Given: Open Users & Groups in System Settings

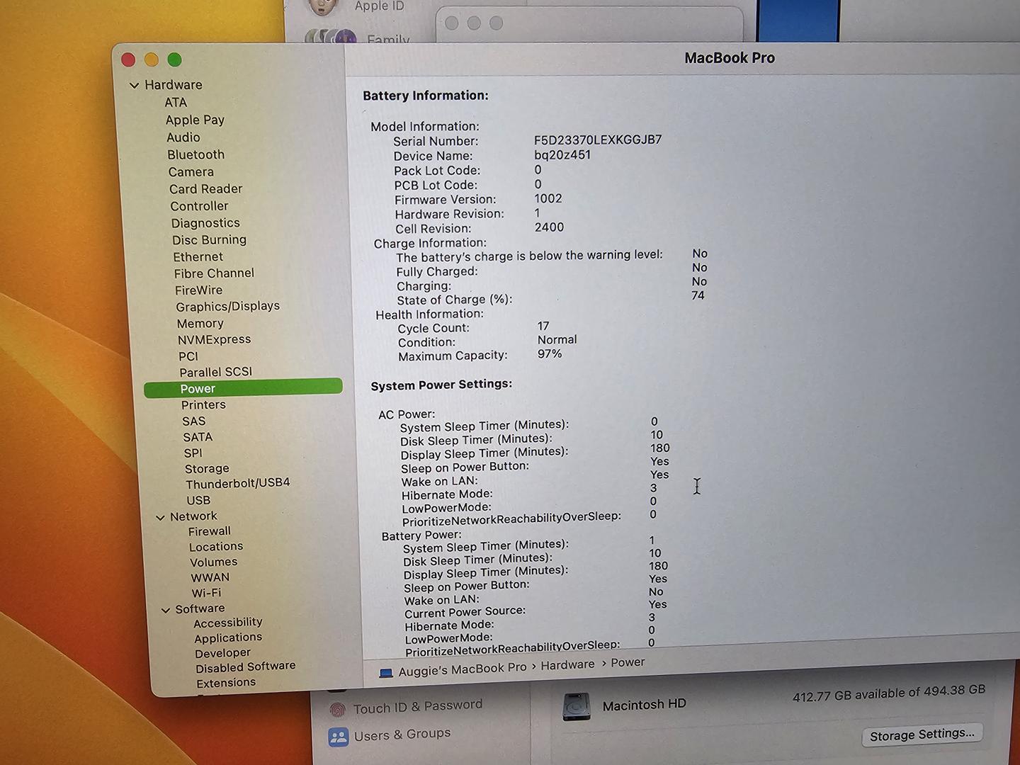Looking at the screenshot, I should click(402, 735).
